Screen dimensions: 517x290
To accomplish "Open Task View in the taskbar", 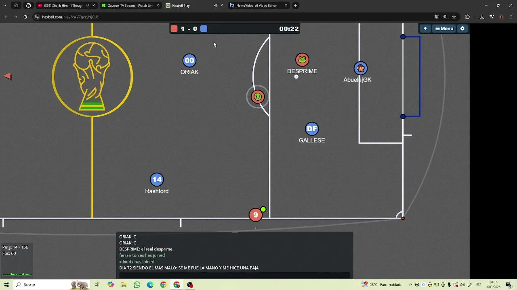I will click(97, 285).
